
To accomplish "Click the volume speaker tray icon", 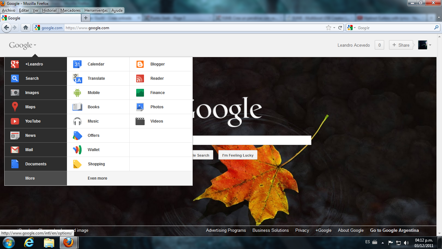I will (x=406, y=243).
